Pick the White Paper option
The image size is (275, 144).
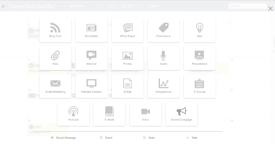[127, 30]
